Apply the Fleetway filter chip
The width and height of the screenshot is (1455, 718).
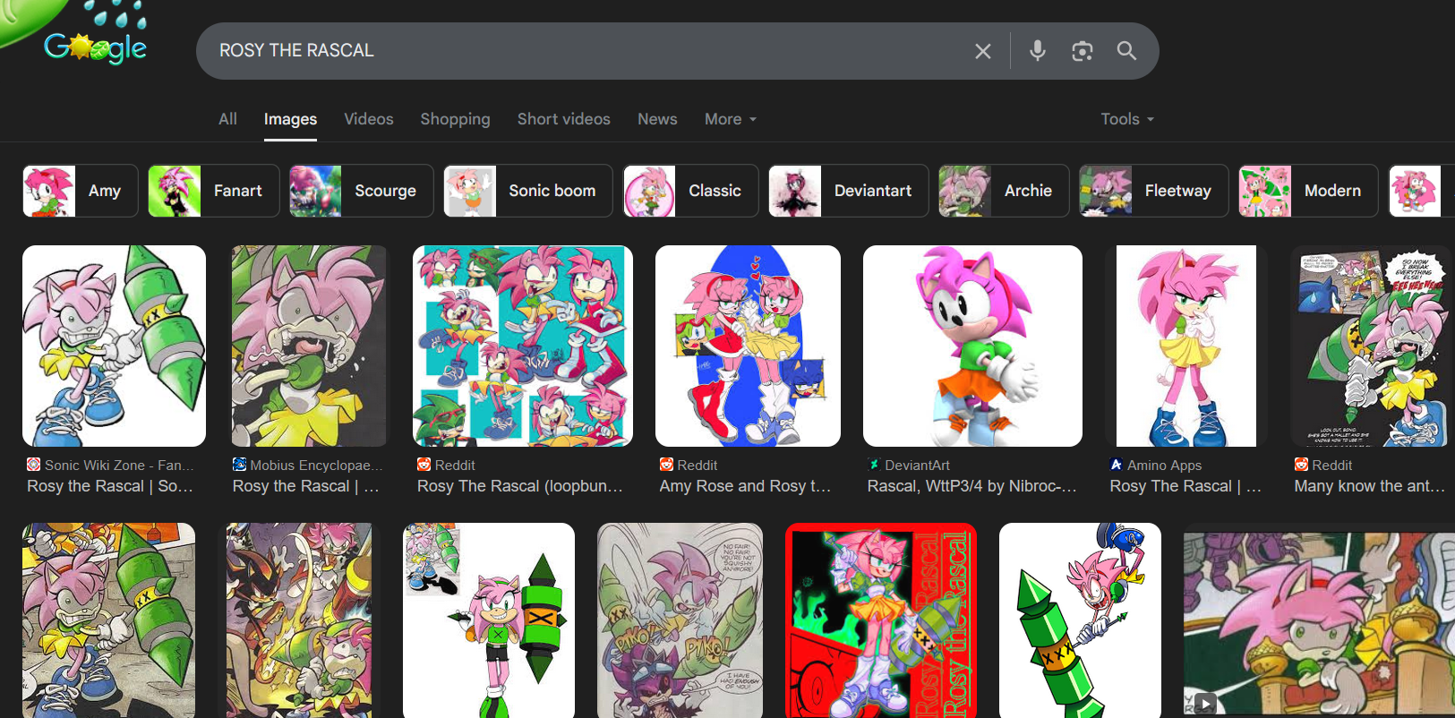coord(1154,191)
